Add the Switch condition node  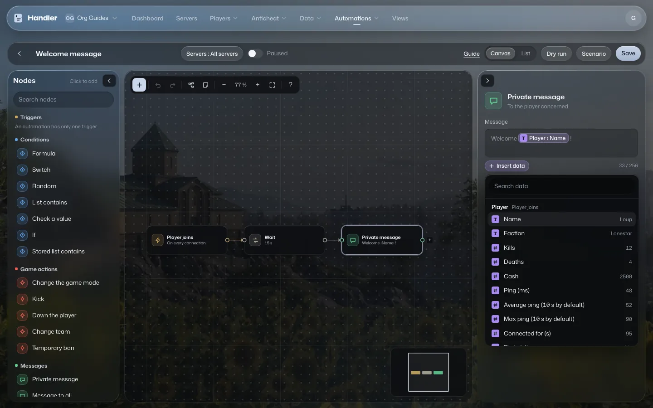pos(63,170)
